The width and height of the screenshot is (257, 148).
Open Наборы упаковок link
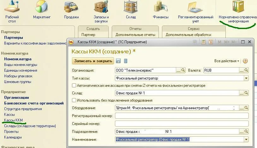coord(18,76)
